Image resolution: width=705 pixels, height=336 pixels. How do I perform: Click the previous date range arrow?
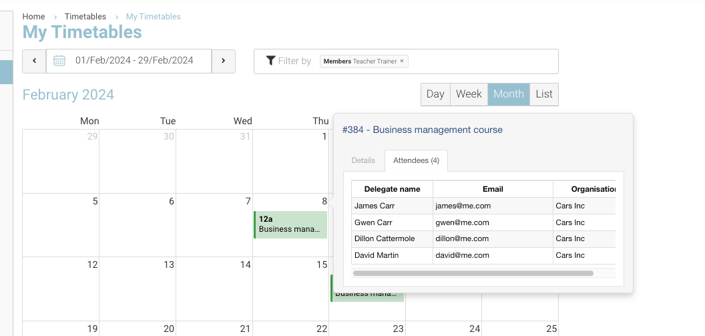[x=34, y=61]
